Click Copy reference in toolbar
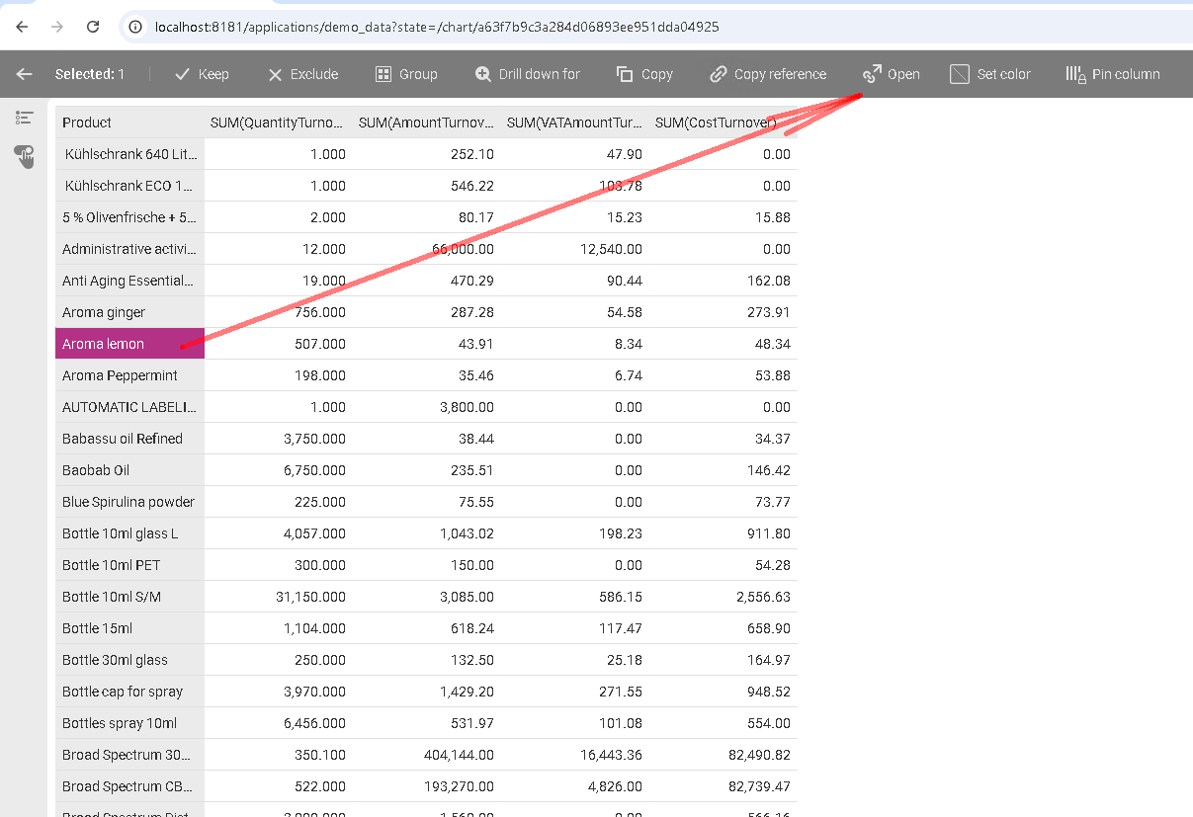Viewport: 1193px width, 817px height. pos(768,74)
